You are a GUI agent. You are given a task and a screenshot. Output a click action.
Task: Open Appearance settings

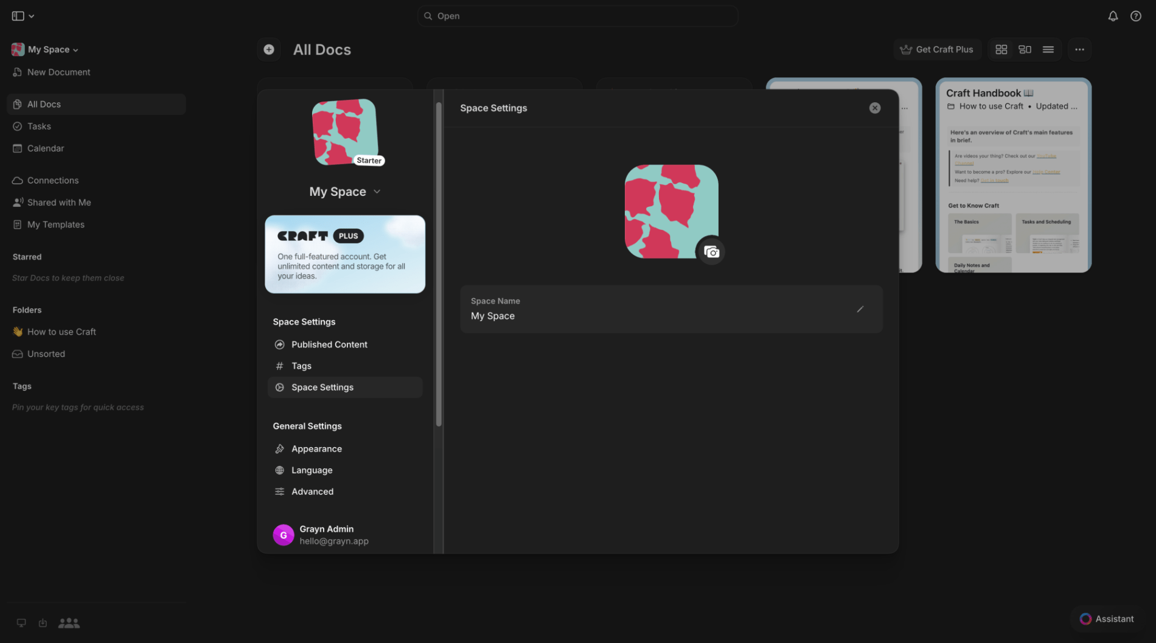tap(345, 449)
